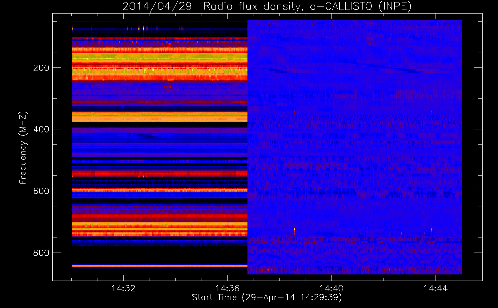Click the 14:44 time tick label
The image size is (498, 308).
tap(436, 288)
